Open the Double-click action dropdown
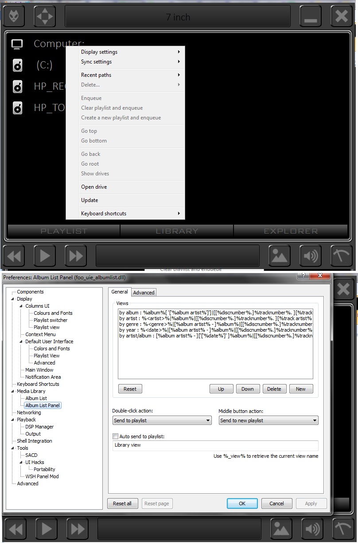Image resolution: width=358 pixels, height=543 pixels. click(162, 420)
